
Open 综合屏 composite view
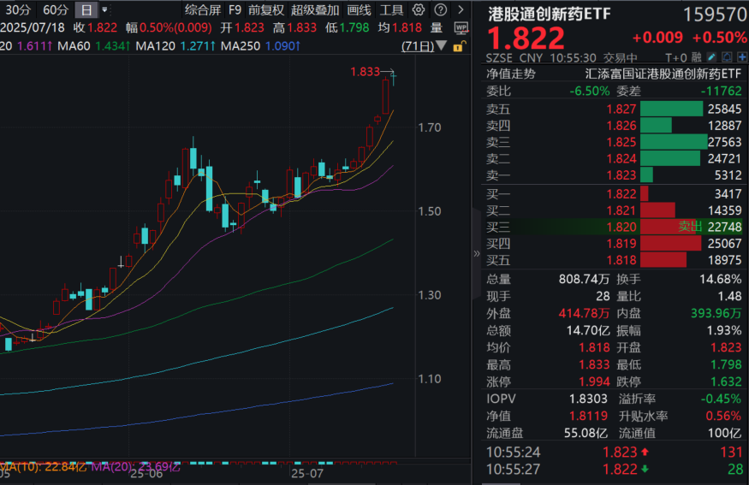(x=202, y=10)
